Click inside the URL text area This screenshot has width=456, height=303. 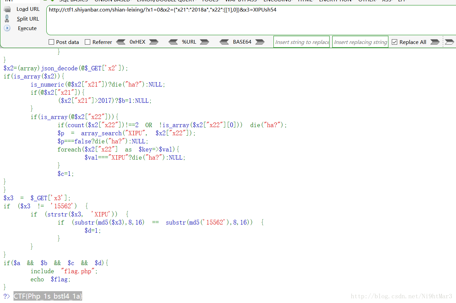[251, 20]
